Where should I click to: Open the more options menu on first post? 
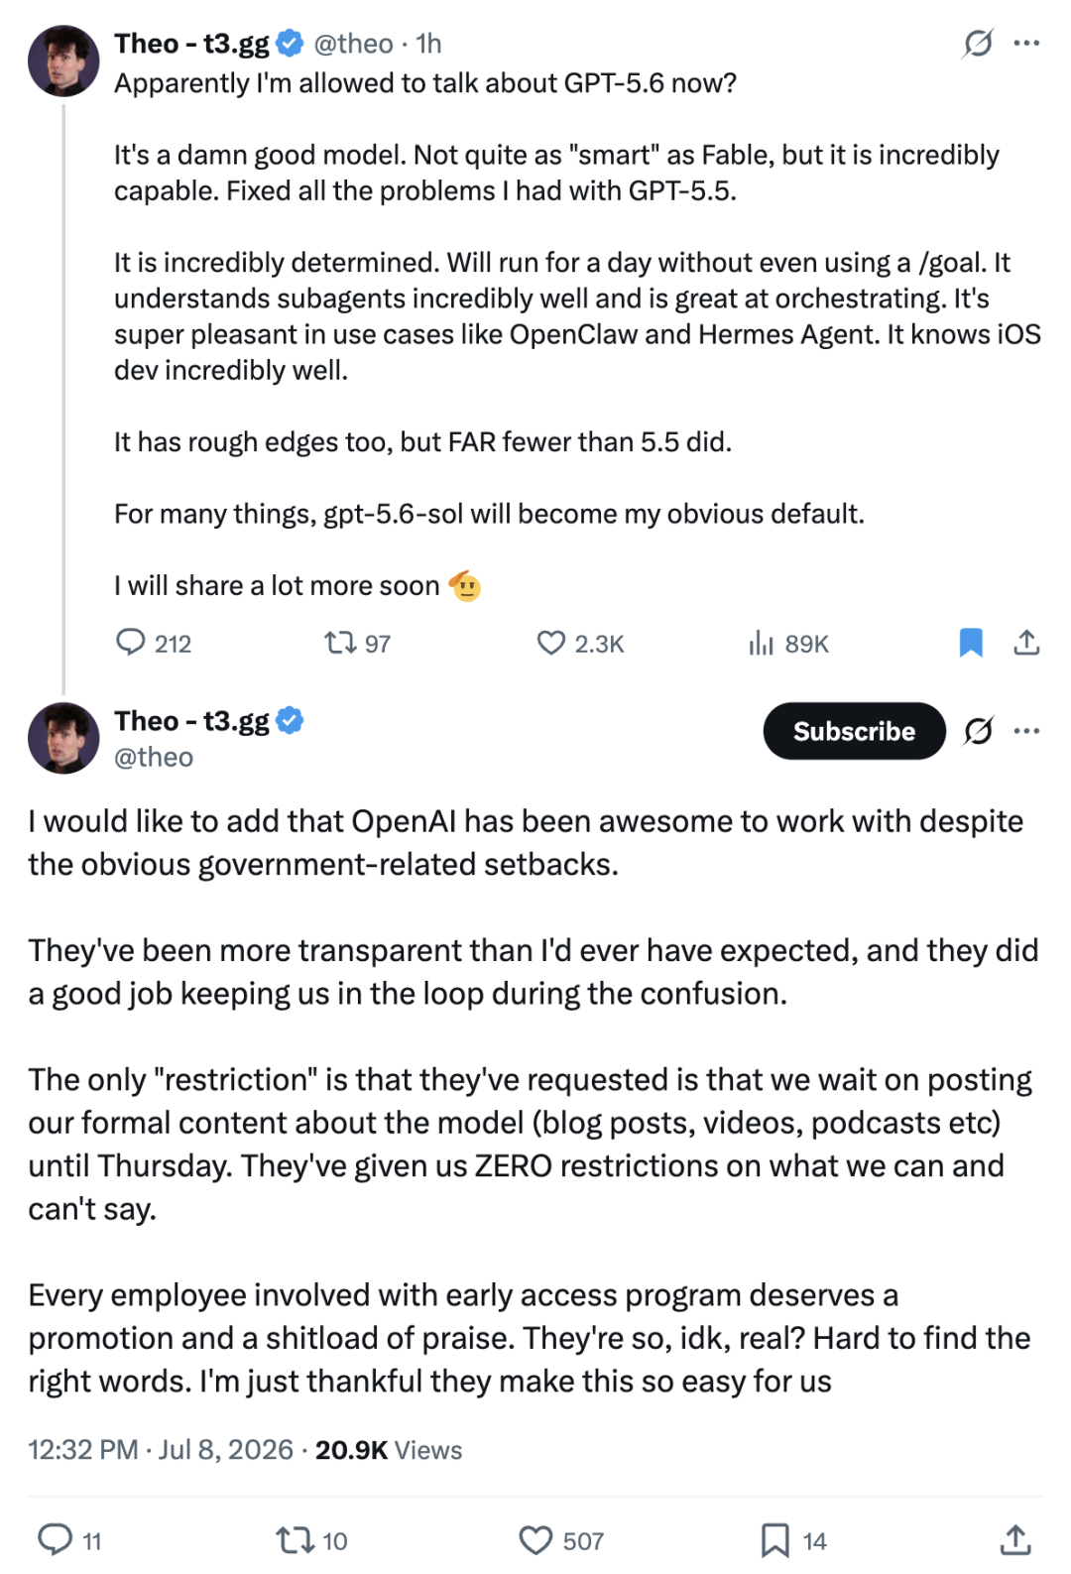tap(1027, 43)
